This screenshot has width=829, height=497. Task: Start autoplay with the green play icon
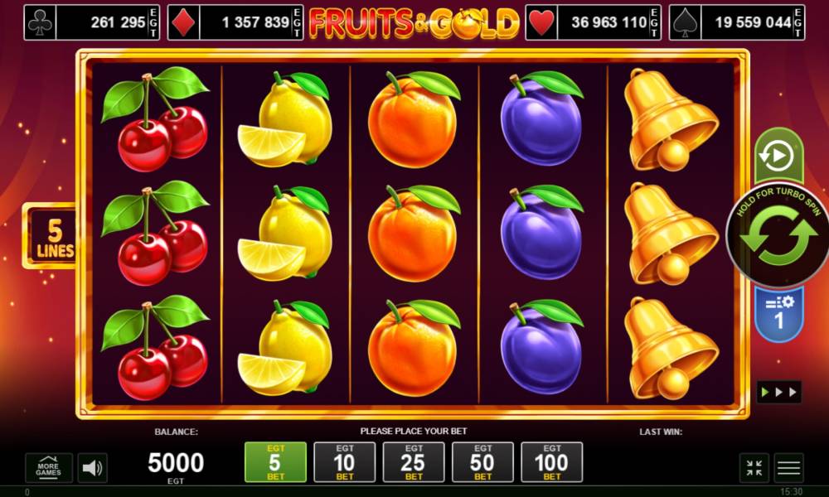[778, 155]
